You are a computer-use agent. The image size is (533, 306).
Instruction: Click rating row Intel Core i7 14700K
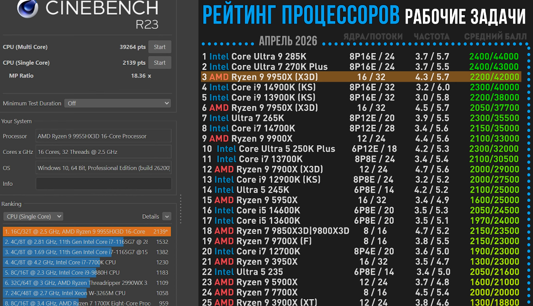[361, 128]
